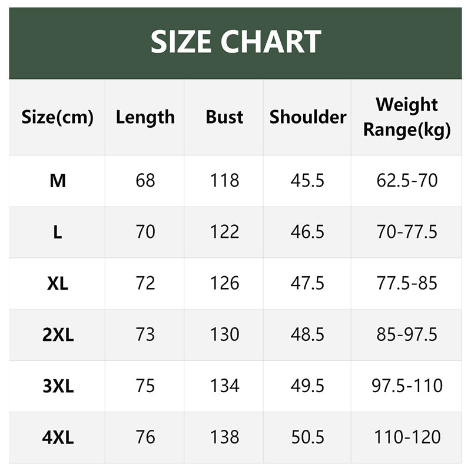Click the L size row label
The image size is (471, 471).
(x=57, y=232)
